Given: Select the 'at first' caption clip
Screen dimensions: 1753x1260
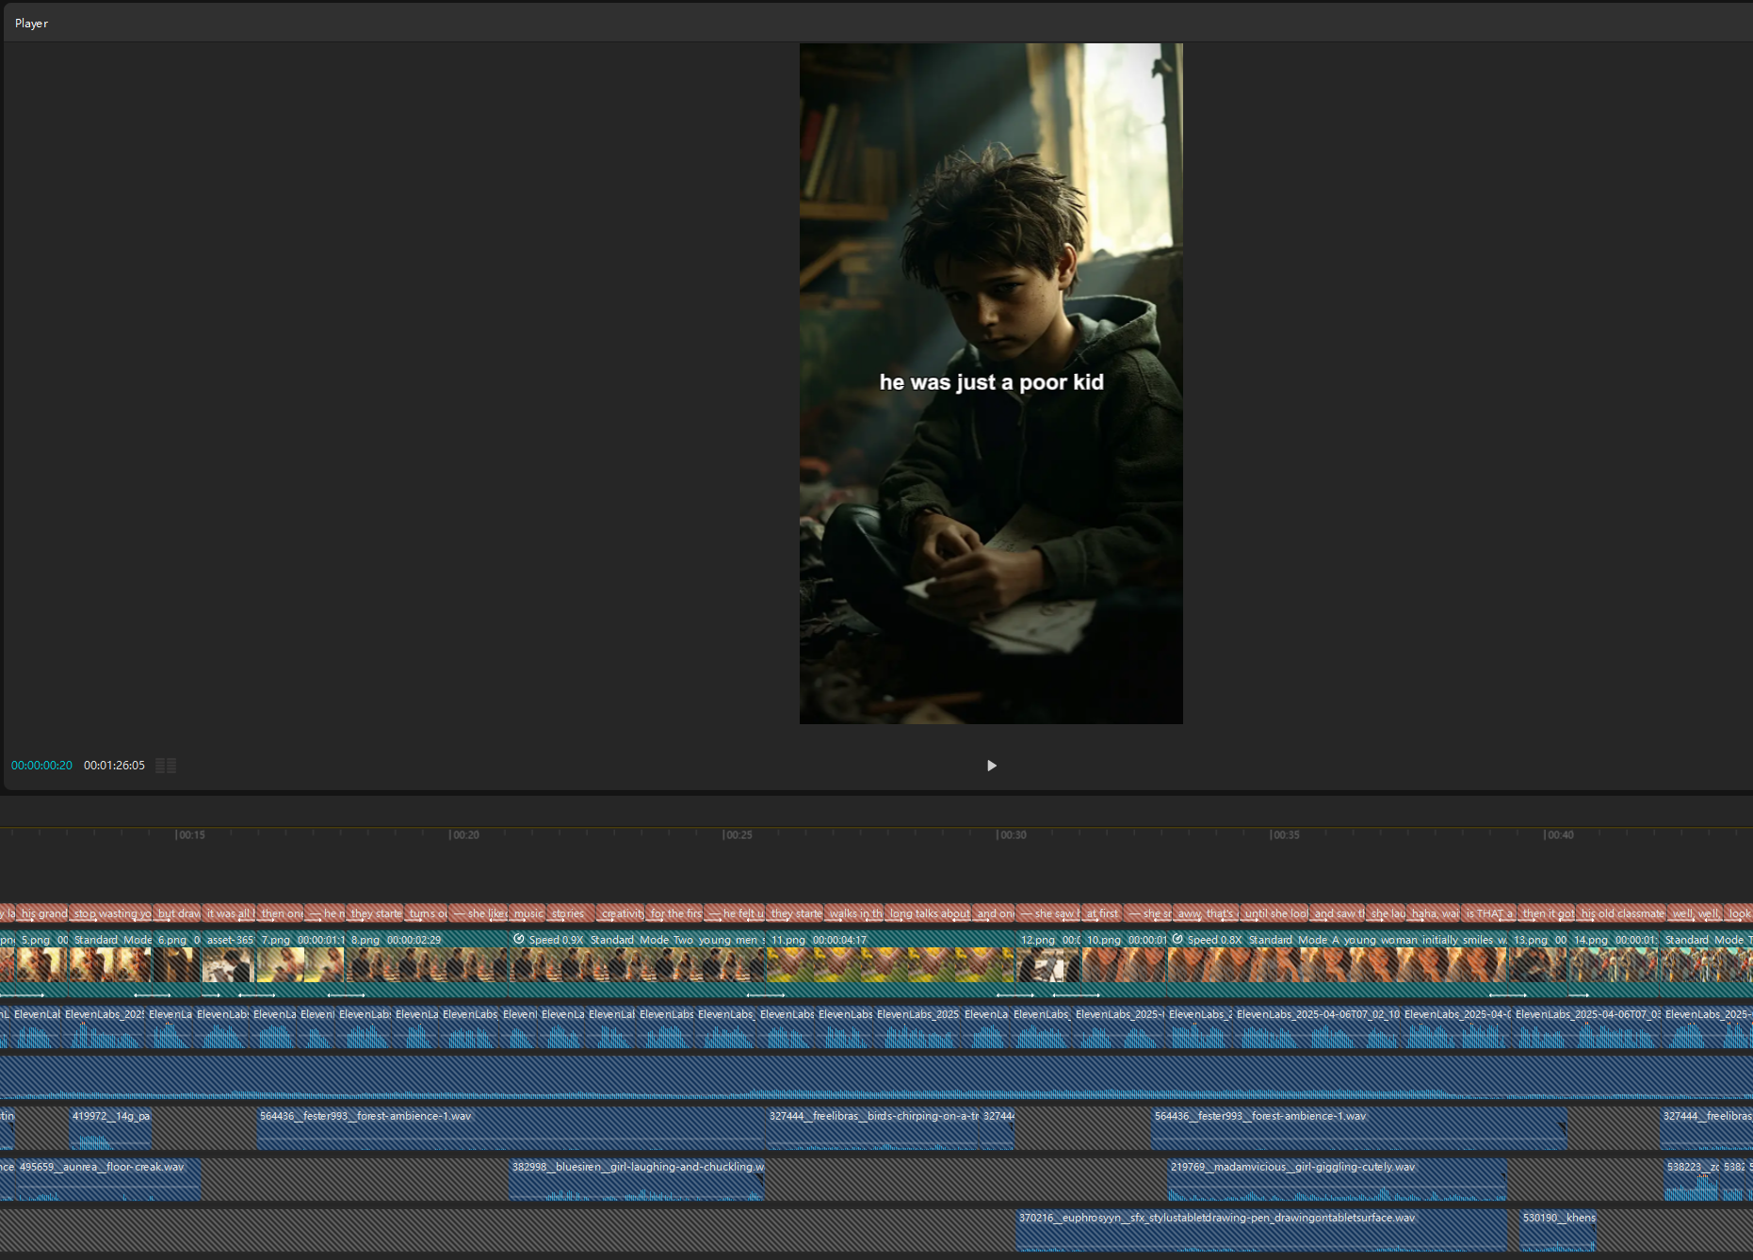Looking at the screenshot, I should (1102, 913).
